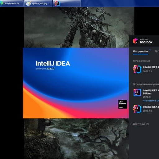Click the IntelliJ IDEA 2022.3.3 icon
Image resolution: width=159 pixels, height=159 pixels.
137,69
